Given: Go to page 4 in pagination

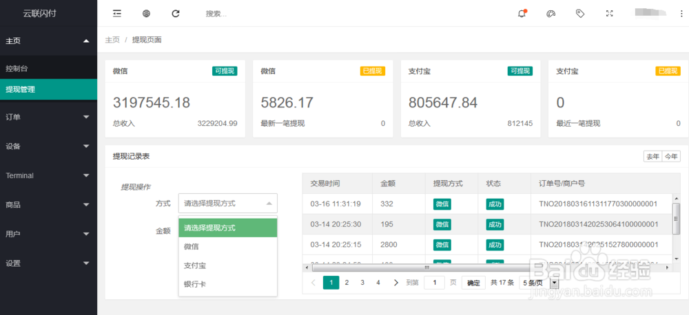Looking at the screenshot, I should click(x=378, y=283).
